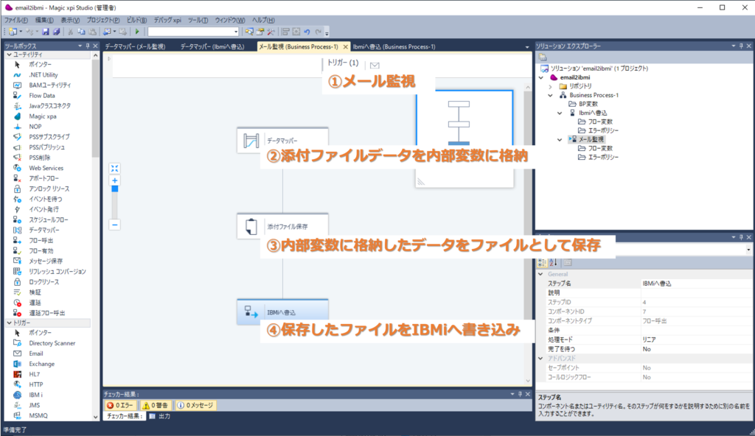Switch to the データマッパー (メール監視) tab
Screen dimensions: 755x436
pos(135,46)
